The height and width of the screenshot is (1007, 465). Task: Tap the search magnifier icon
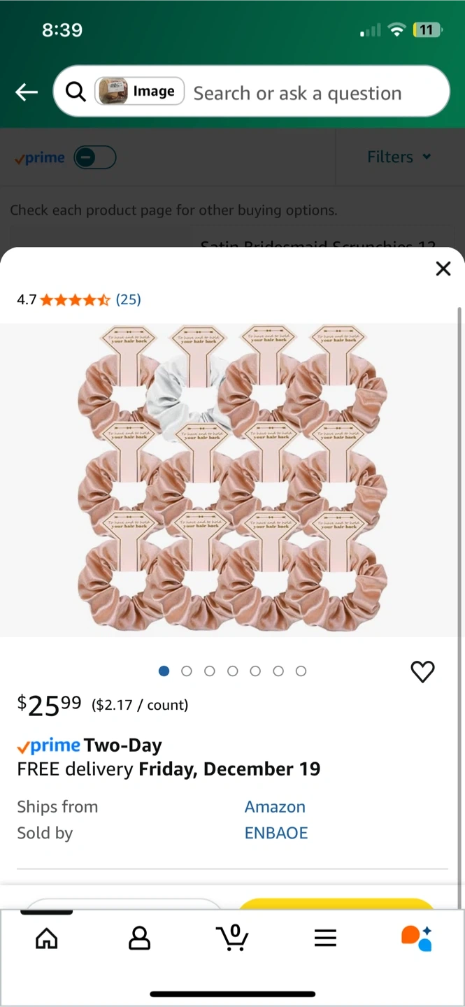76,92
